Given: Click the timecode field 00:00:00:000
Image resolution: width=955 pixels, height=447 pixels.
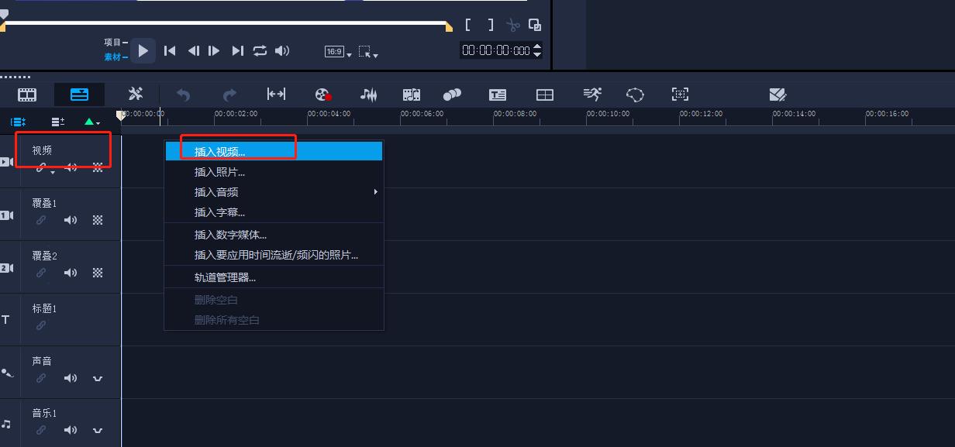Looking at the screenshot, I should [x=496, y=50].
